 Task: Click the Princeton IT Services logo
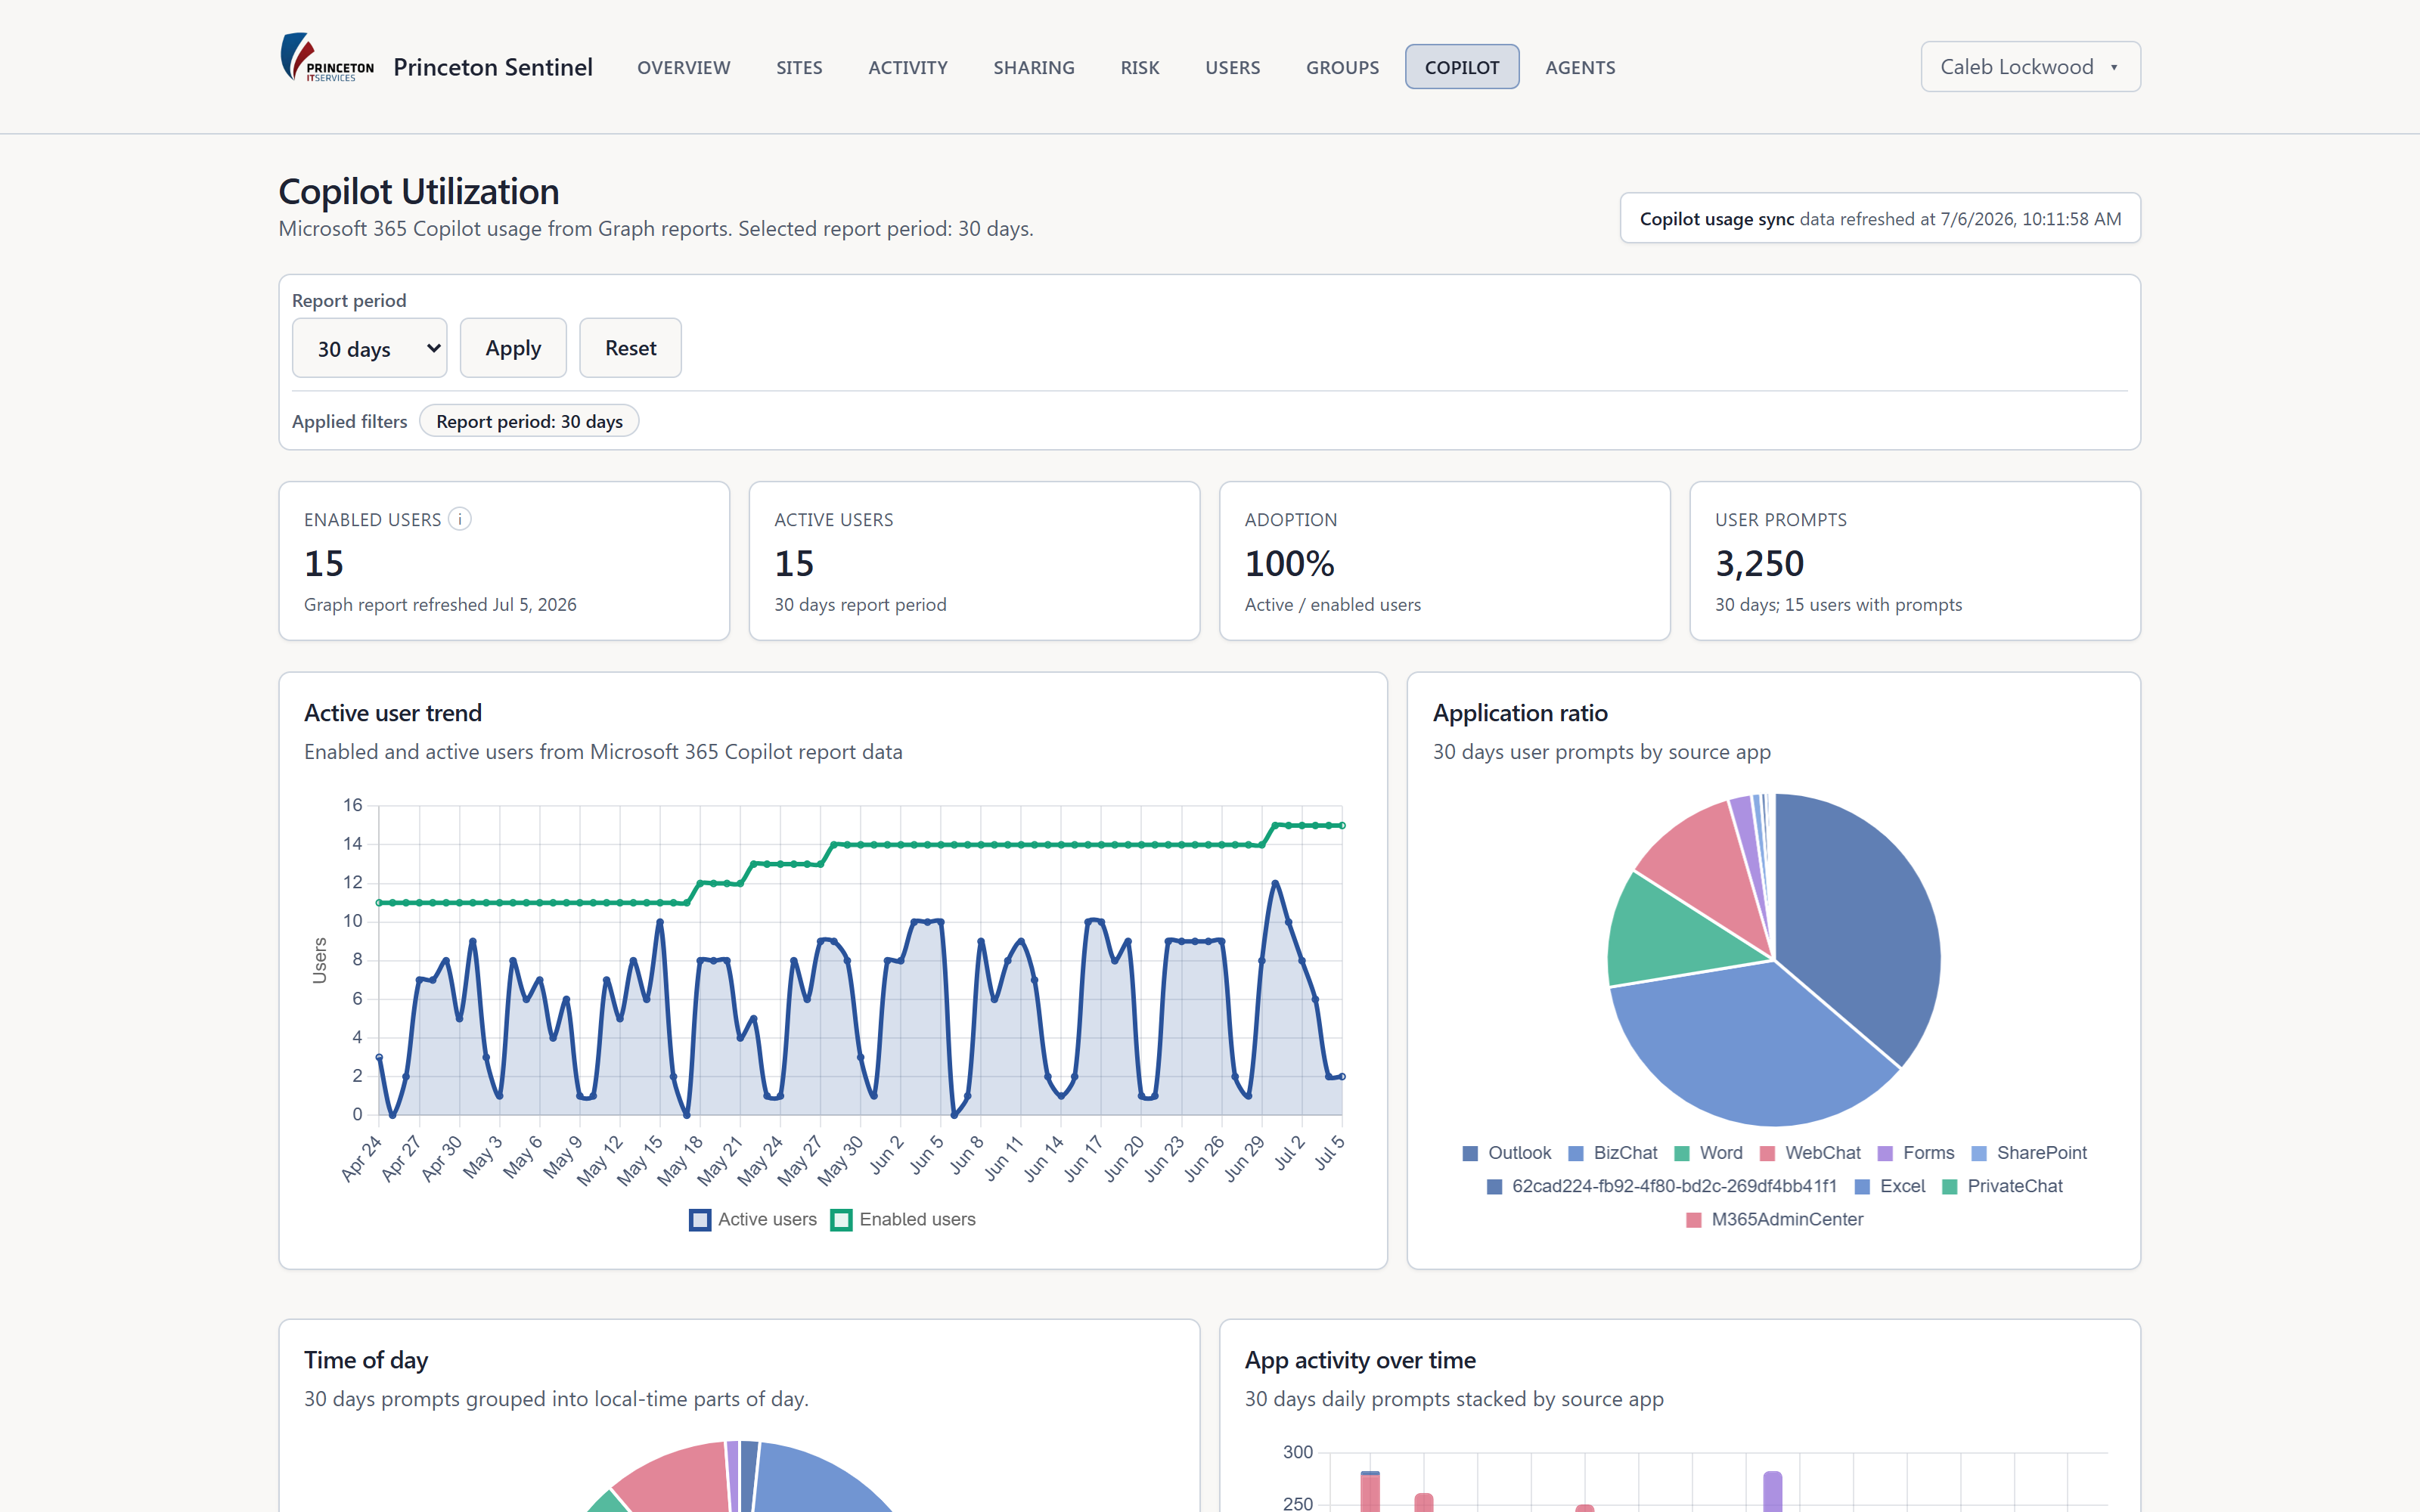(327, 58)
